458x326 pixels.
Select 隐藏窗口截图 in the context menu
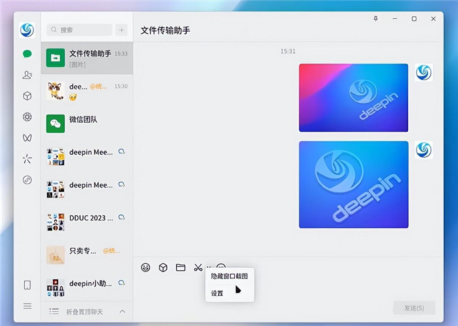point(229,276)
